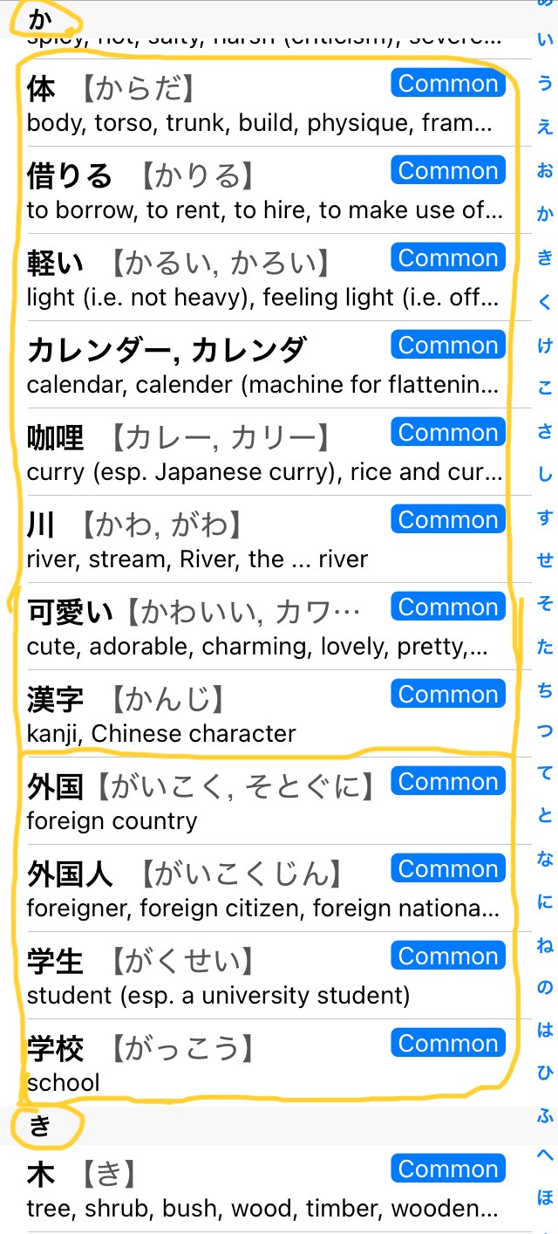
Task: Open the 軽い entry meaning light
Action: point(262,278)
